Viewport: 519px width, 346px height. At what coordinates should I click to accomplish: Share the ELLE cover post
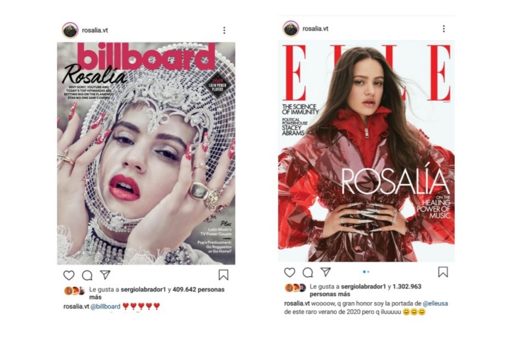pos(326,272)
